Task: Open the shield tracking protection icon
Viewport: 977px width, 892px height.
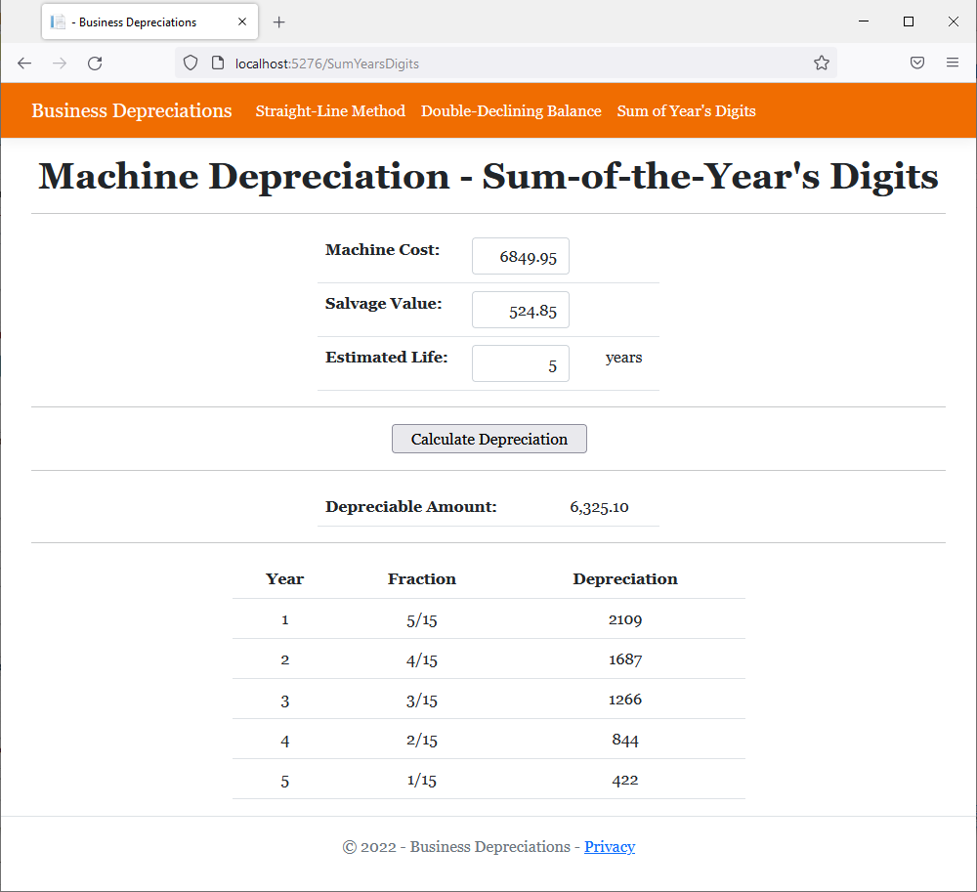Action: coord(191,63)
